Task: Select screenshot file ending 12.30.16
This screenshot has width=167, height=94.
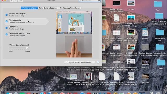Action: click(x=131, y=62)
